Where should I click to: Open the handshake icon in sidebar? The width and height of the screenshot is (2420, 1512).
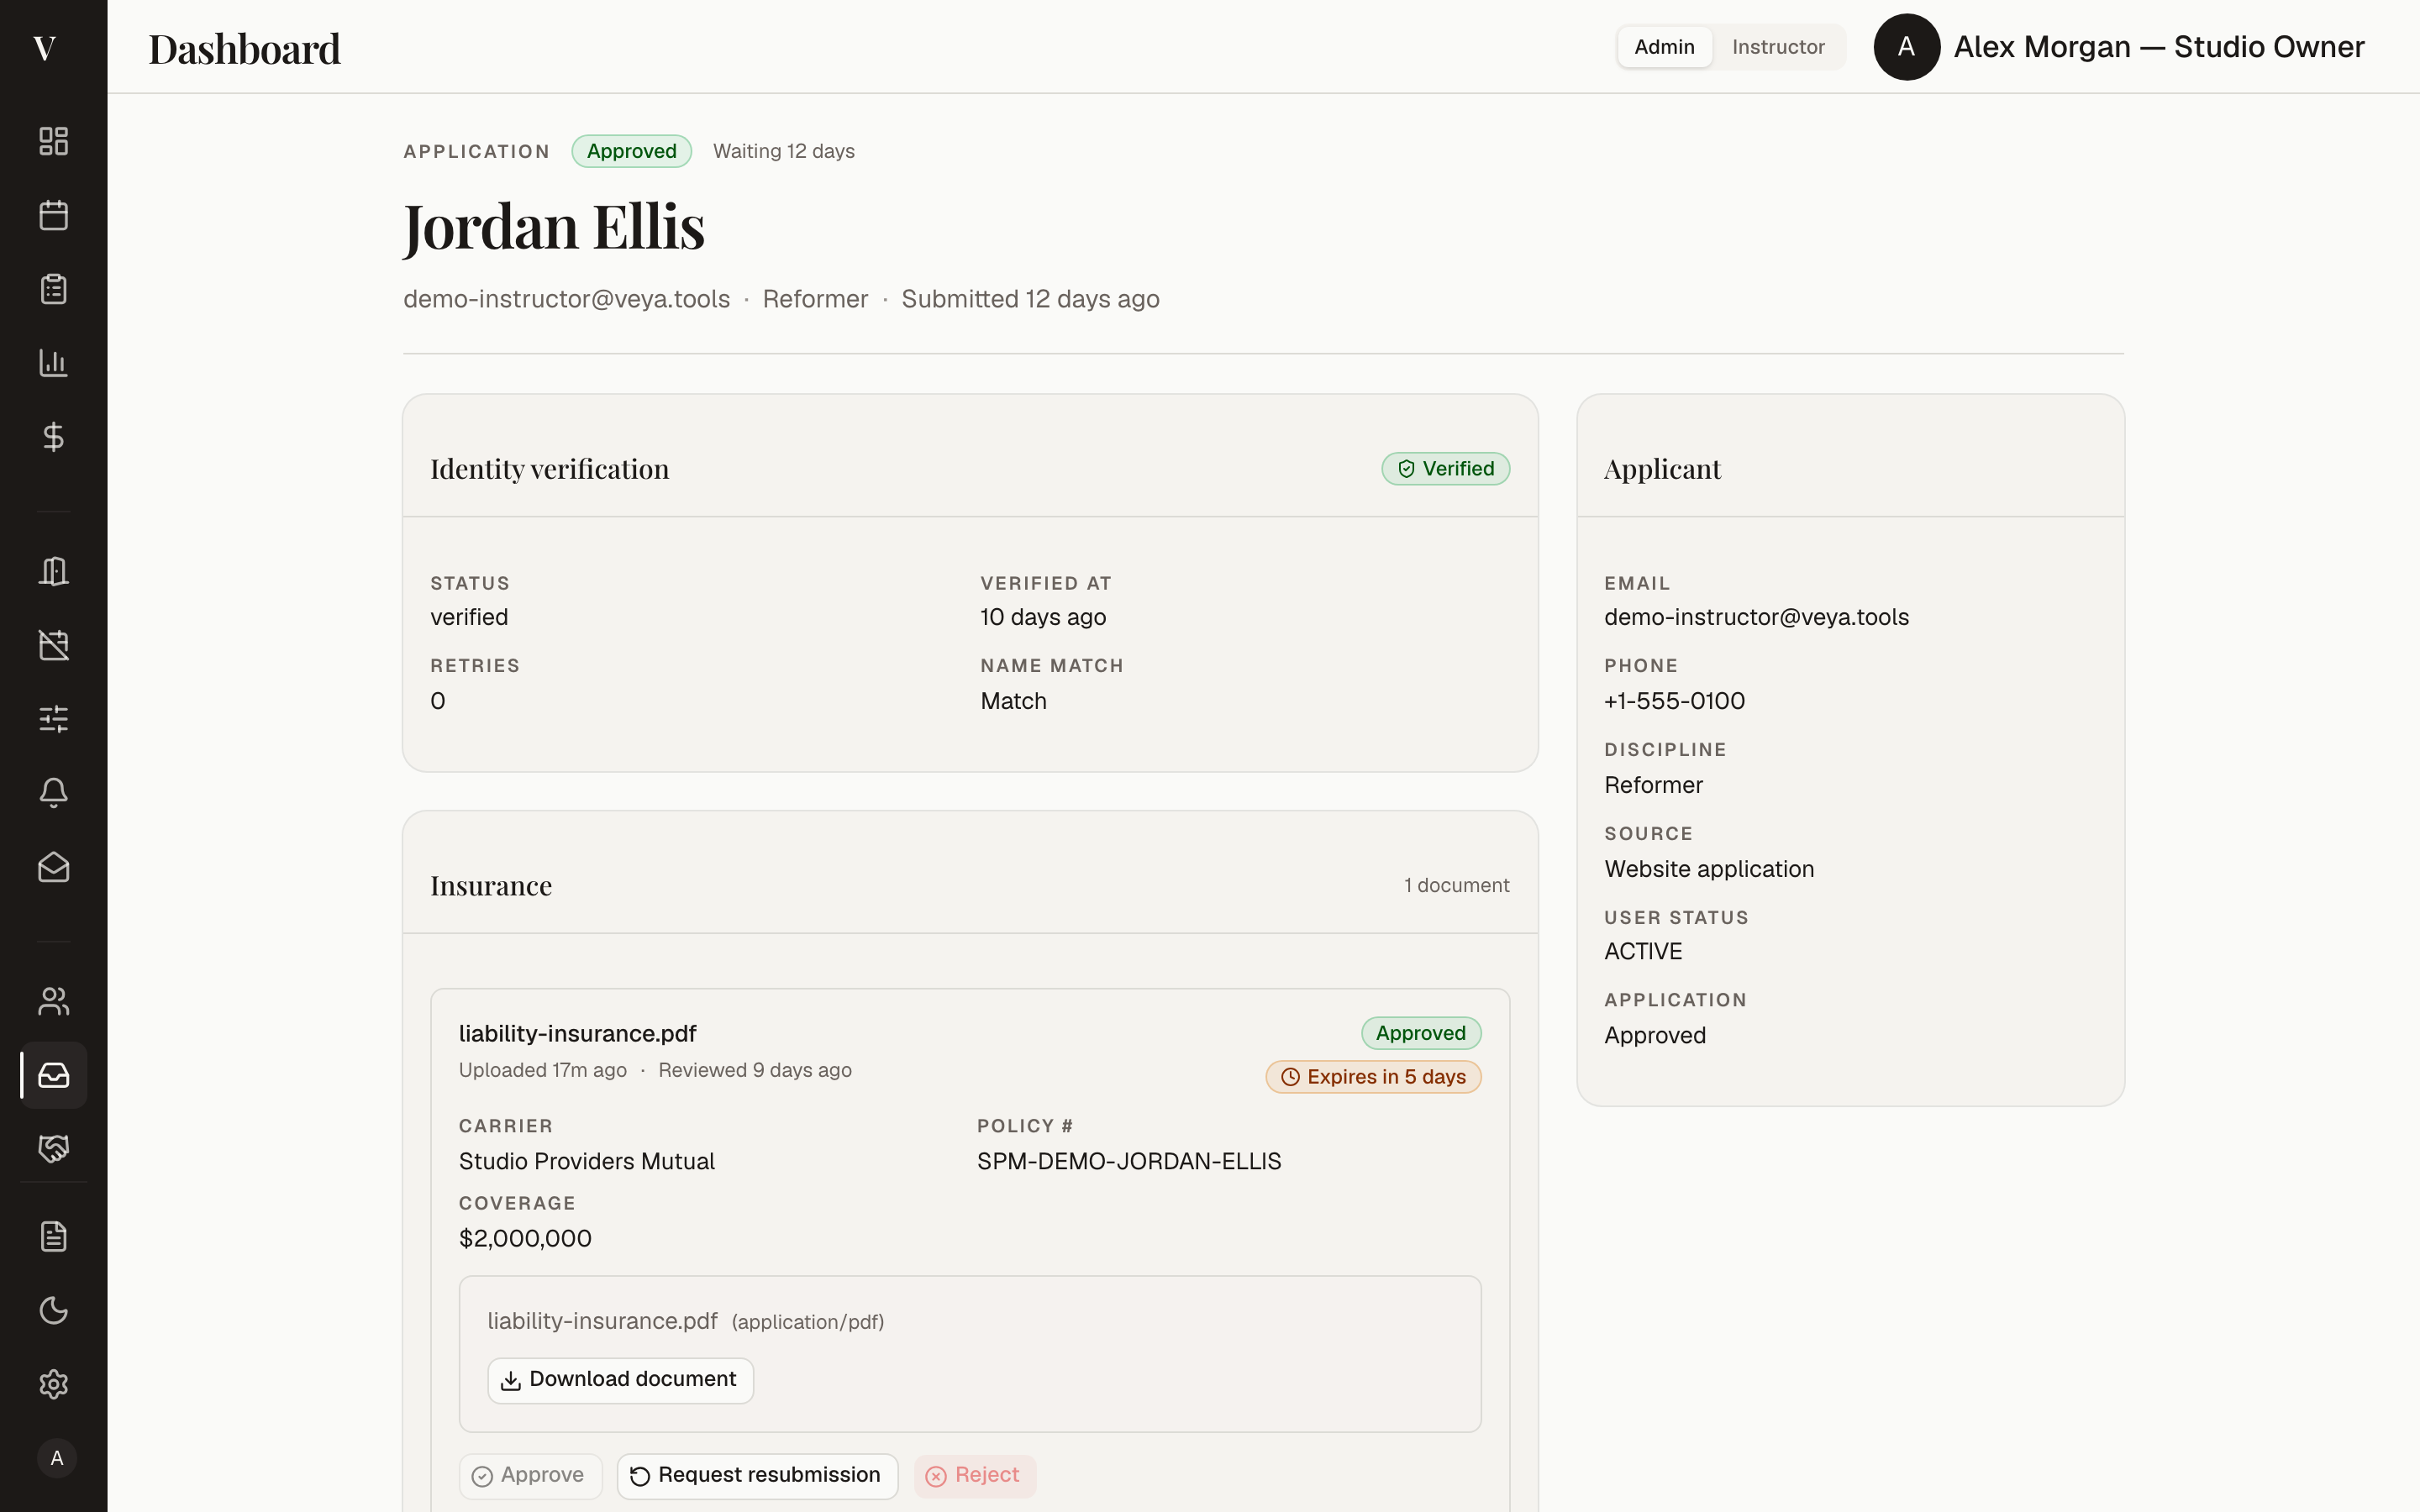point(54,1149)
